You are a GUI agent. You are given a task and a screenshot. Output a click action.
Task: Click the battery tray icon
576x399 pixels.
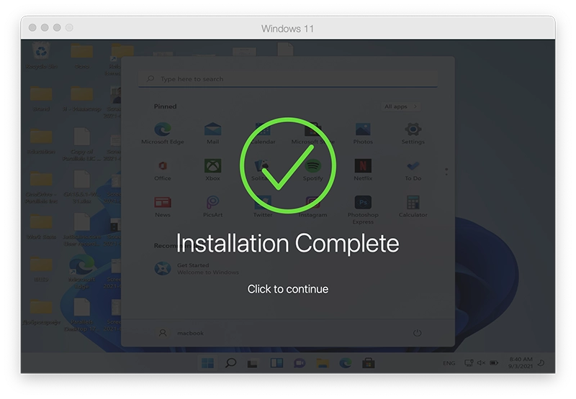[x=494, y=362]
